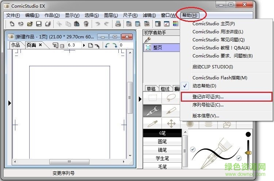The width and height of the screenshot is (274, 181).
Task: Open the 滤镜(I) menu
Action: pyautogui.click(x=149, y=15)
